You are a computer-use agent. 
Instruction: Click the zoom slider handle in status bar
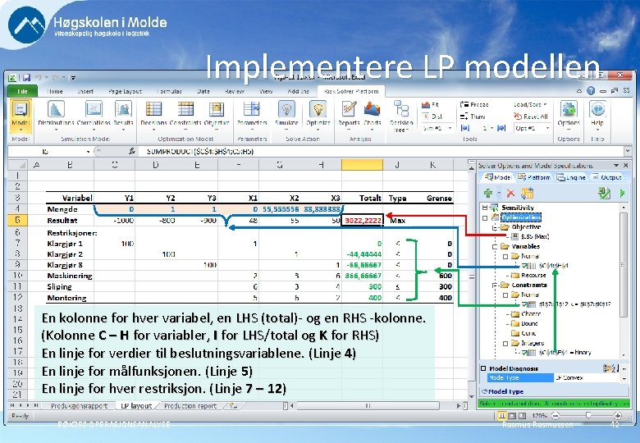pyautogui.click(x=587, y=416)
